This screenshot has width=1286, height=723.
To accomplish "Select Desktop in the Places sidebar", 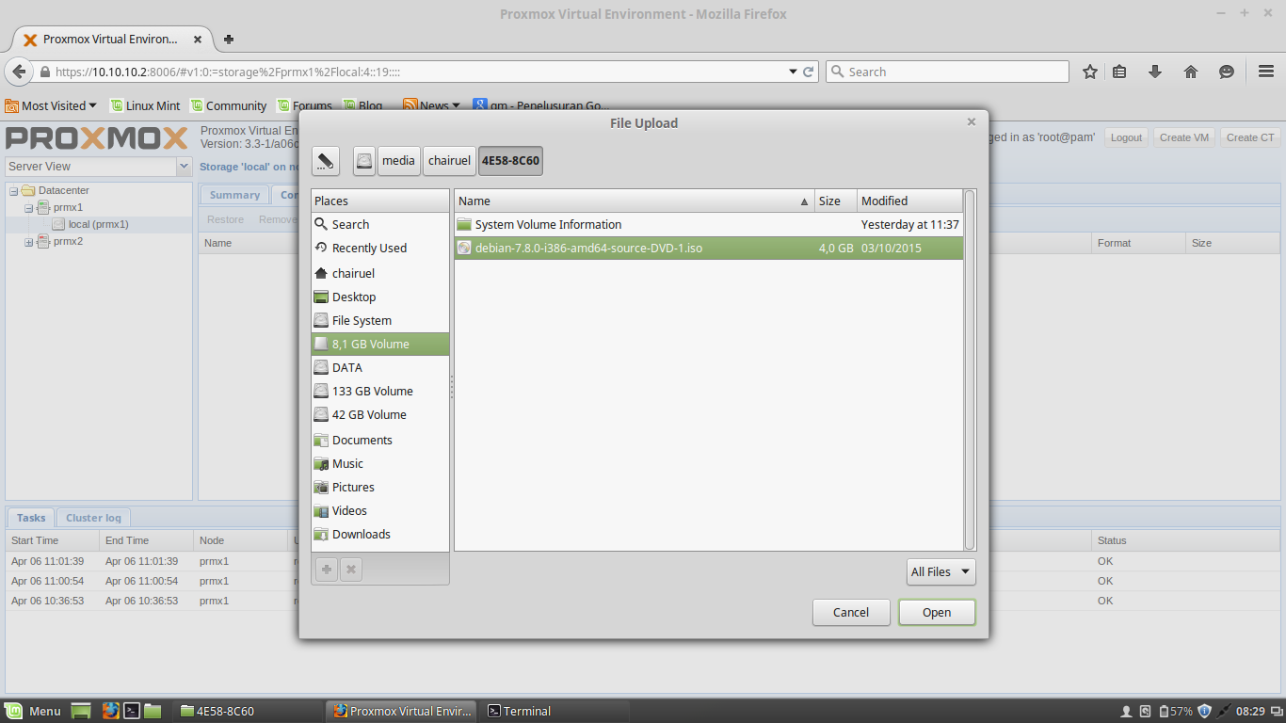I will point(380,297).
